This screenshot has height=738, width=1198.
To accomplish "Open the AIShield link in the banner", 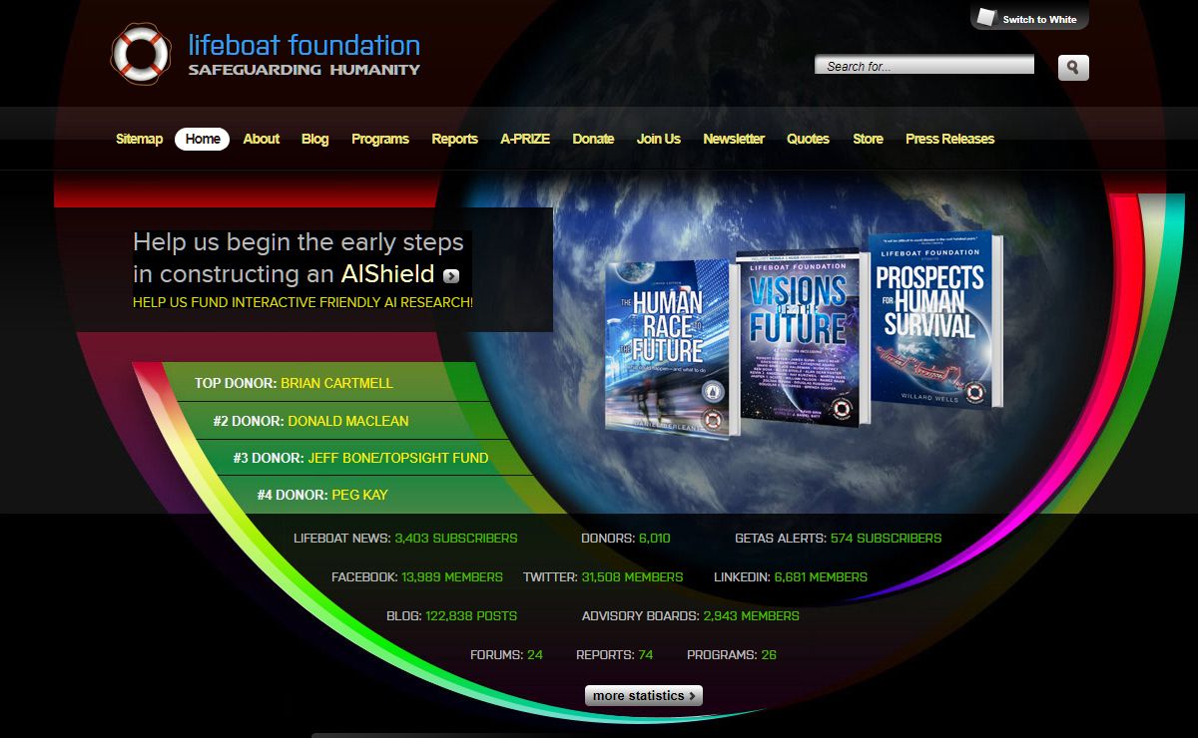I will click(x=387, y=273).
